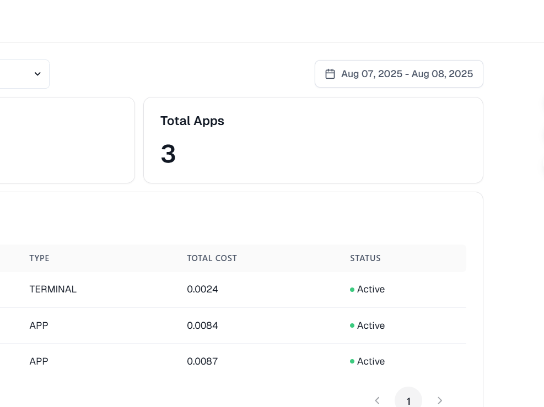Expand the dropdown chevron at top left
The image size is (544, 407).
coord(37,74)
